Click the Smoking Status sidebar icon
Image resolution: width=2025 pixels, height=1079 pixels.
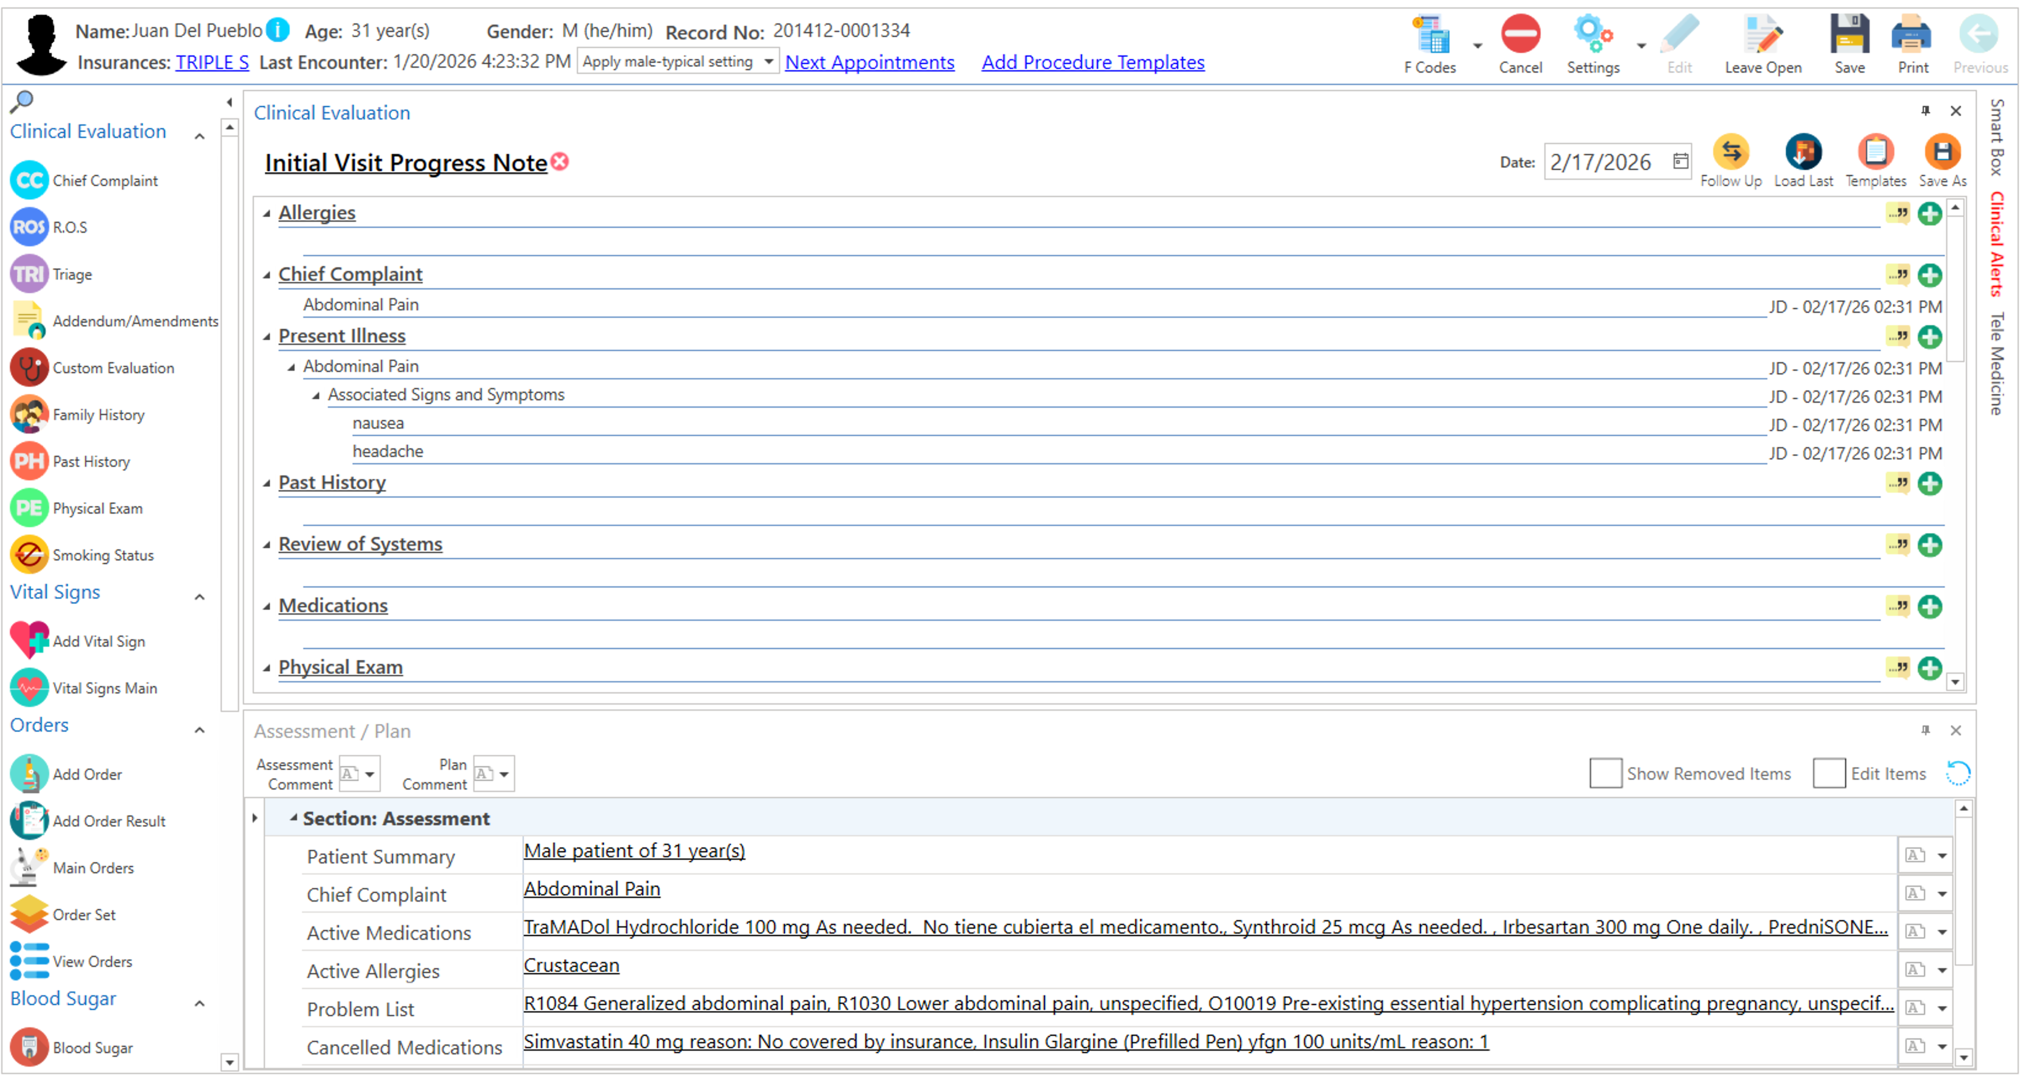[x=30, y=555]
